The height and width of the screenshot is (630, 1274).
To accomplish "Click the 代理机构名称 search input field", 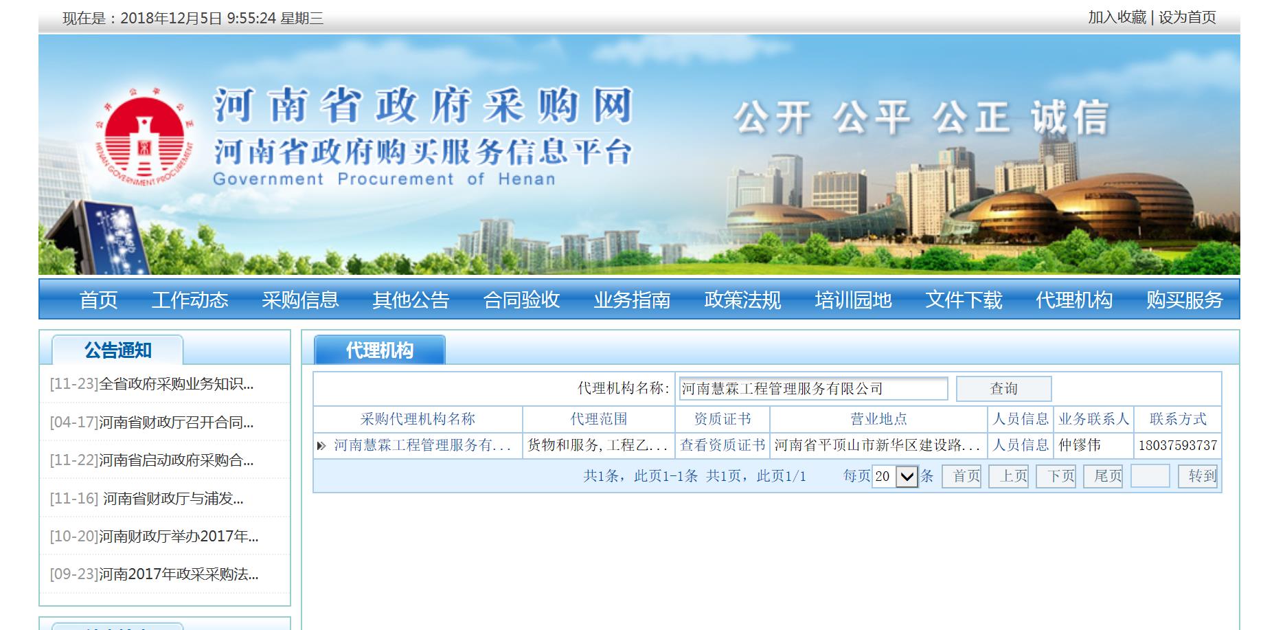I will (x=812, y=389).
